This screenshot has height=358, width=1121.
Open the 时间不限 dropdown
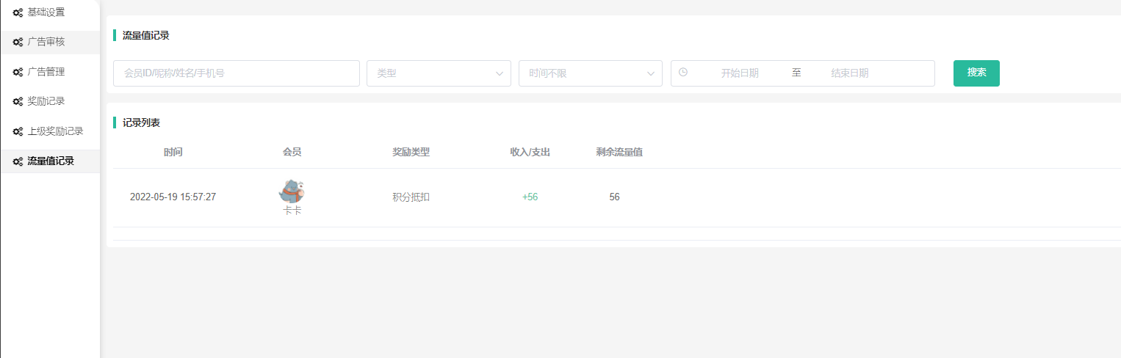[591, 73]
